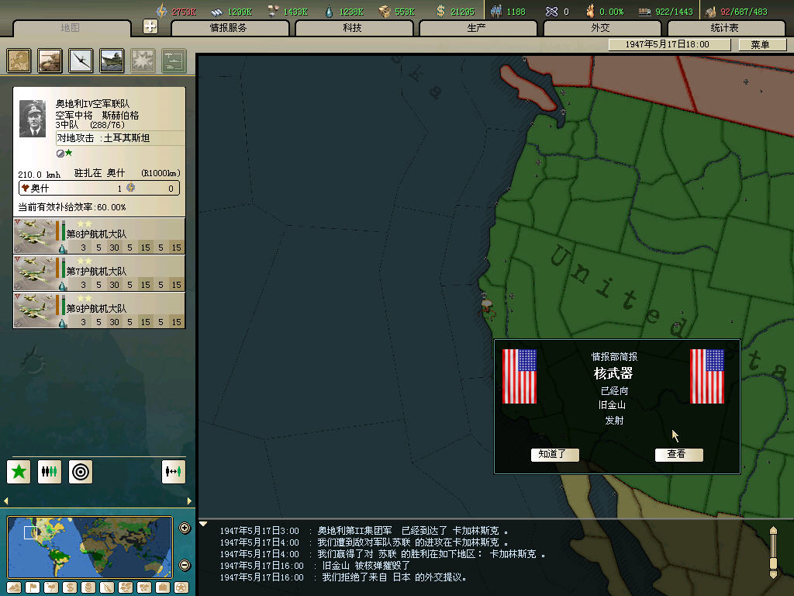Zoom in the minimap with plus
This screenshot has height=596, width=794.
185,528
